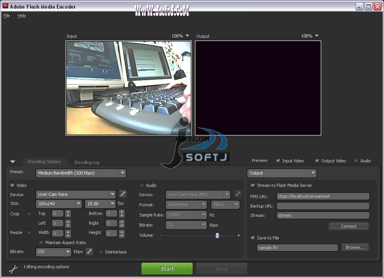Viewport: 384px width, 278px height.
Task: Open video Bitrate 200 dropdown
Action: (53, 252)
